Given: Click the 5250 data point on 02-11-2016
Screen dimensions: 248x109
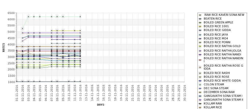Looking at the screenshot, I should (22, 29).
